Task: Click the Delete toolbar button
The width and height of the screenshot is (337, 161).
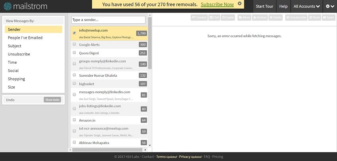Action: click(x=276, y=17)
